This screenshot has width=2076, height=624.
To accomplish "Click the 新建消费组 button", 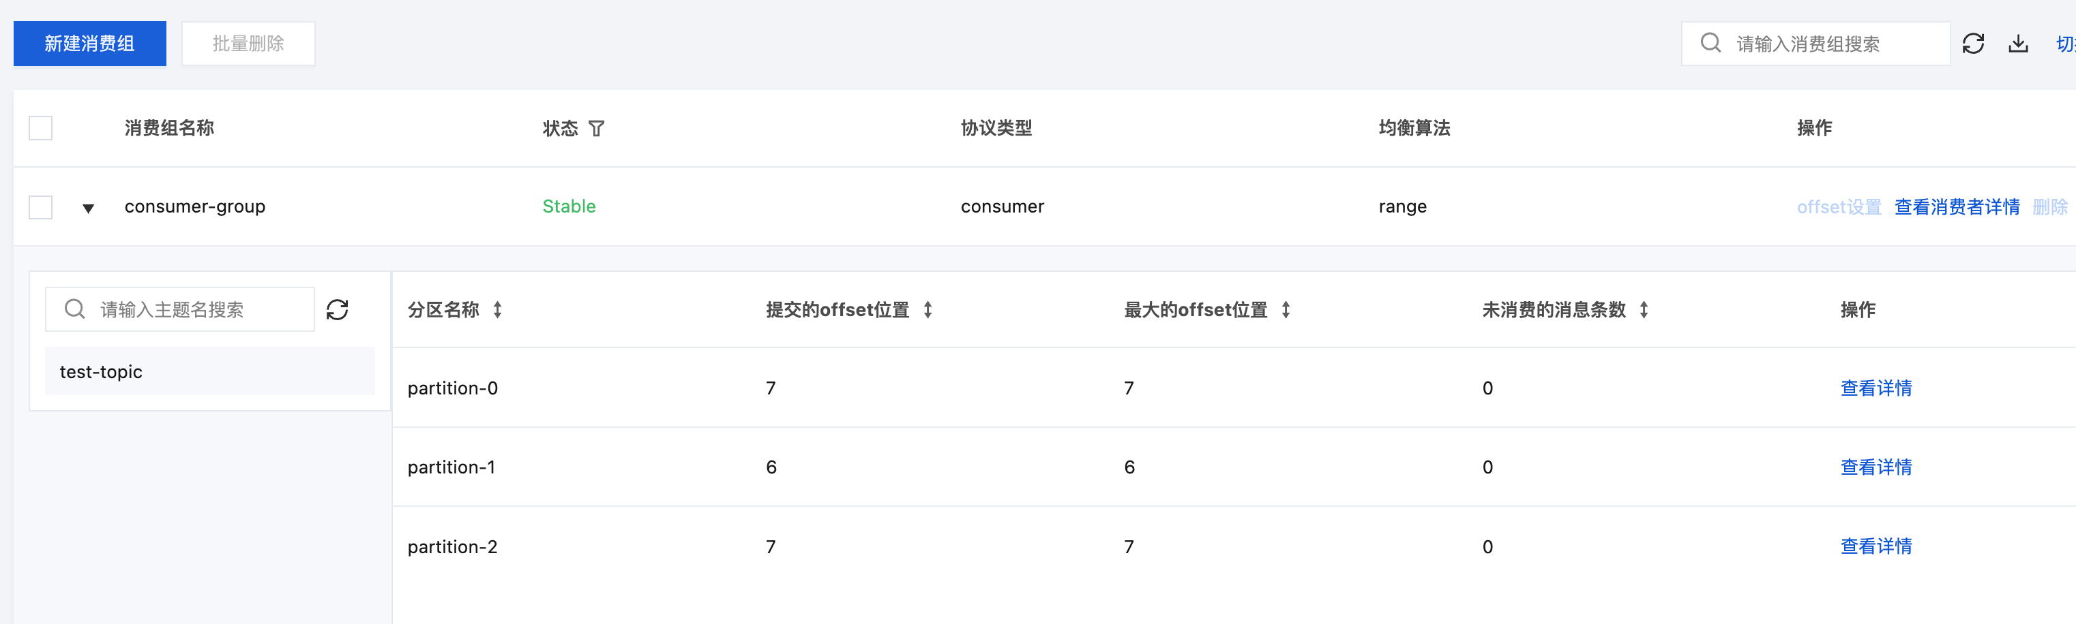I will click(x=89, y=44).
